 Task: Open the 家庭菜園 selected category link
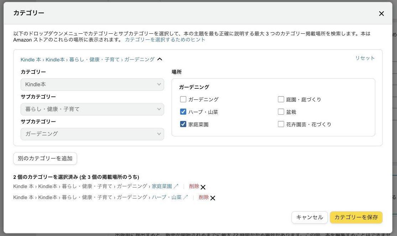coord(165,186)
